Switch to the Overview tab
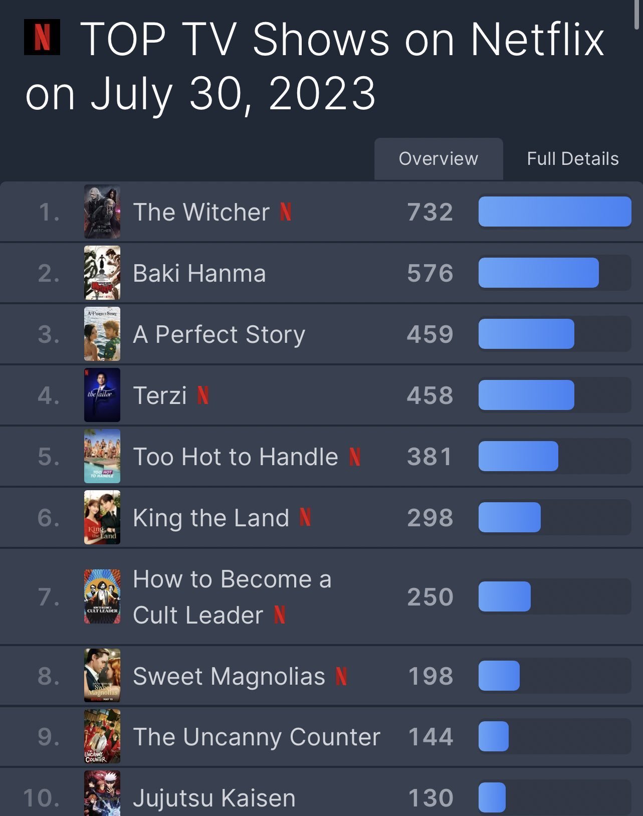The width and height of the screenshot is (643, 816). (x=439, y=159)
